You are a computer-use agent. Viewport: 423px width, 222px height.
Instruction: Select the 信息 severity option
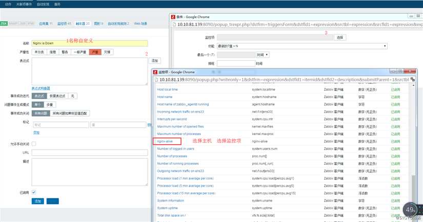tap(53, 52)
